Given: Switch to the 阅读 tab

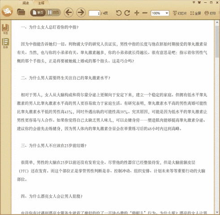Looking at the screenshot, I should [26, 3].
